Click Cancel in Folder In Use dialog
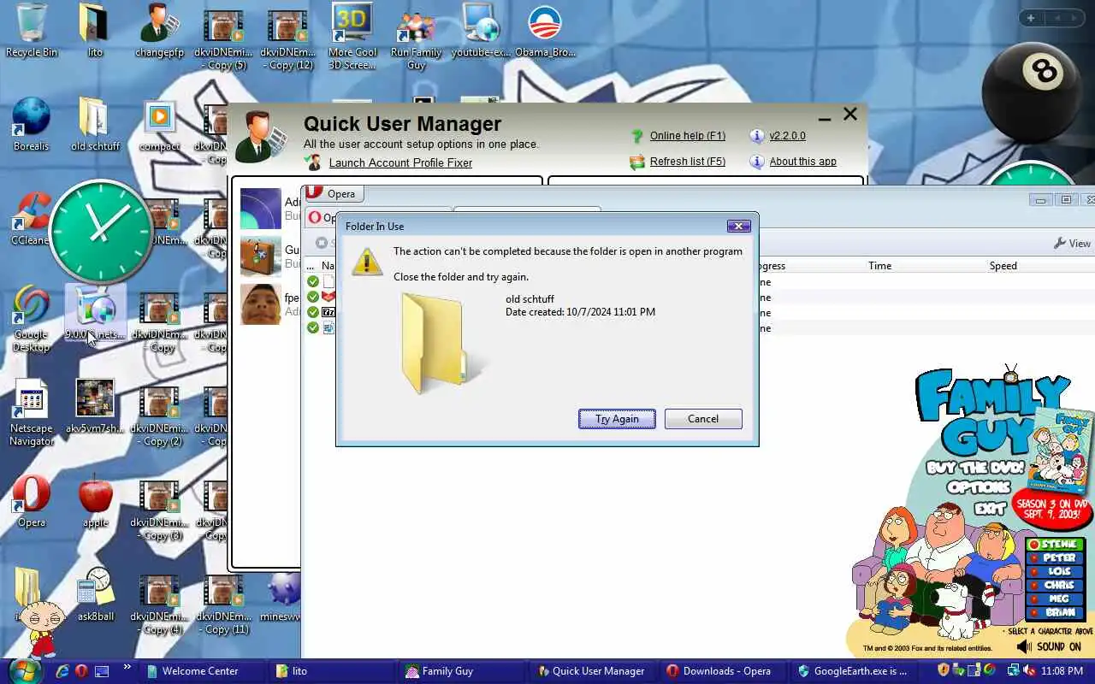 point(703,419)
